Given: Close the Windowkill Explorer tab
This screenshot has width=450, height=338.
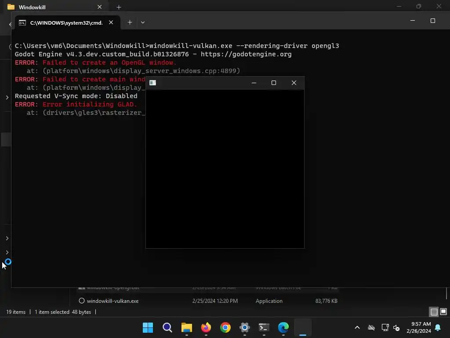Looking at the screenshot, I should pos(99,7).
